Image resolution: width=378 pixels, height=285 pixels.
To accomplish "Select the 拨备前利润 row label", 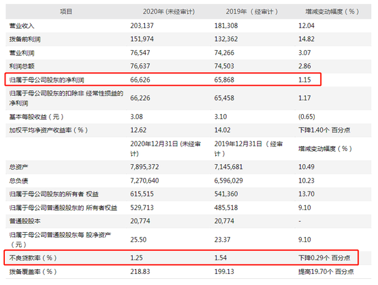I will [25, 39].
